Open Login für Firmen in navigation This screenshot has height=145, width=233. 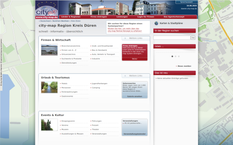click(146, 17)
